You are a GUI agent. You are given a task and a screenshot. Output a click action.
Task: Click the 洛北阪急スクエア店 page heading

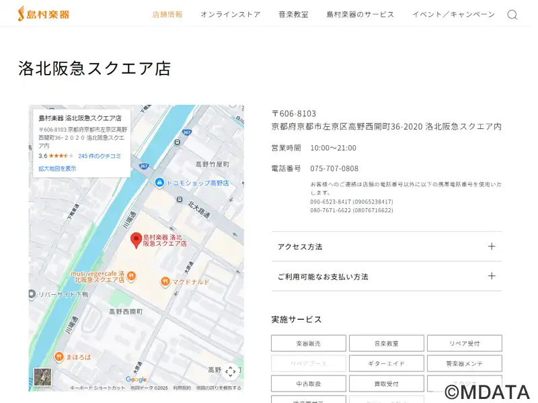[x=94, y=69]
